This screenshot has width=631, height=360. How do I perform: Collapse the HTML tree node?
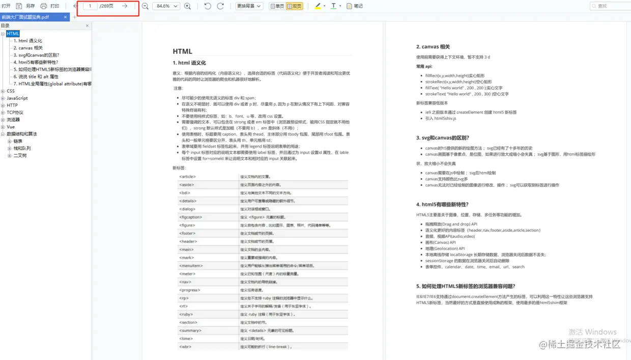point(3,34)
